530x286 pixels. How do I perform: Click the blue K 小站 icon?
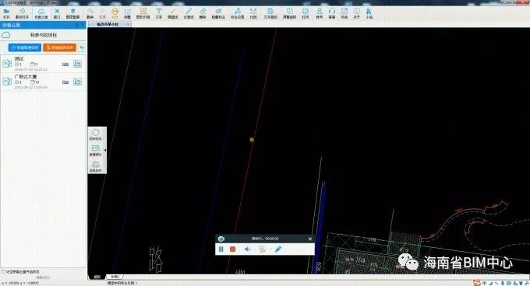click(369, 13)
